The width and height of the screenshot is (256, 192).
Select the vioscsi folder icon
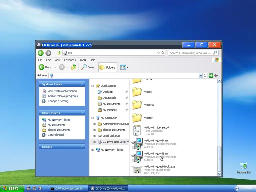[x=137, y=92]
